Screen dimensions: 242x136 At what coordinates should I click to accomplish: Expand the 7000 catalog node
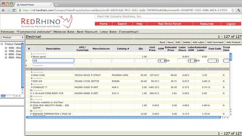[x=6, y=51]
